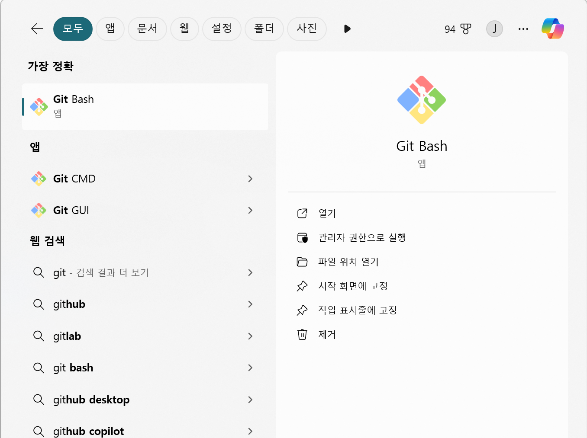Click the Git GUI app icon
The height and width of the screenshot is (438, 587).
click(x=39, y=210)
